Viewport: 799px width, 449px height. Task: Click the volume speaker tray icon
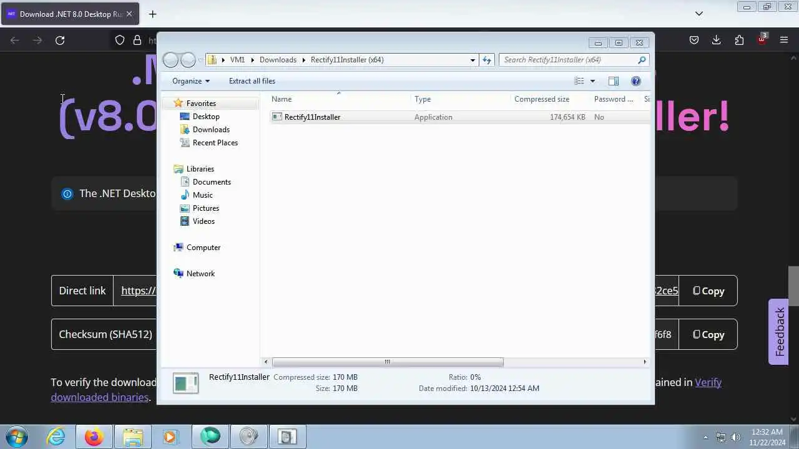pyautogui.click(x=736, y=437)
